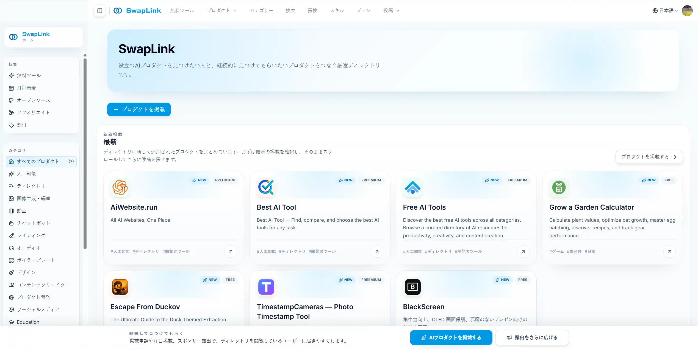Open 探検 in top navigation
This screenshot has height=349, width=698.
(312, 11)
